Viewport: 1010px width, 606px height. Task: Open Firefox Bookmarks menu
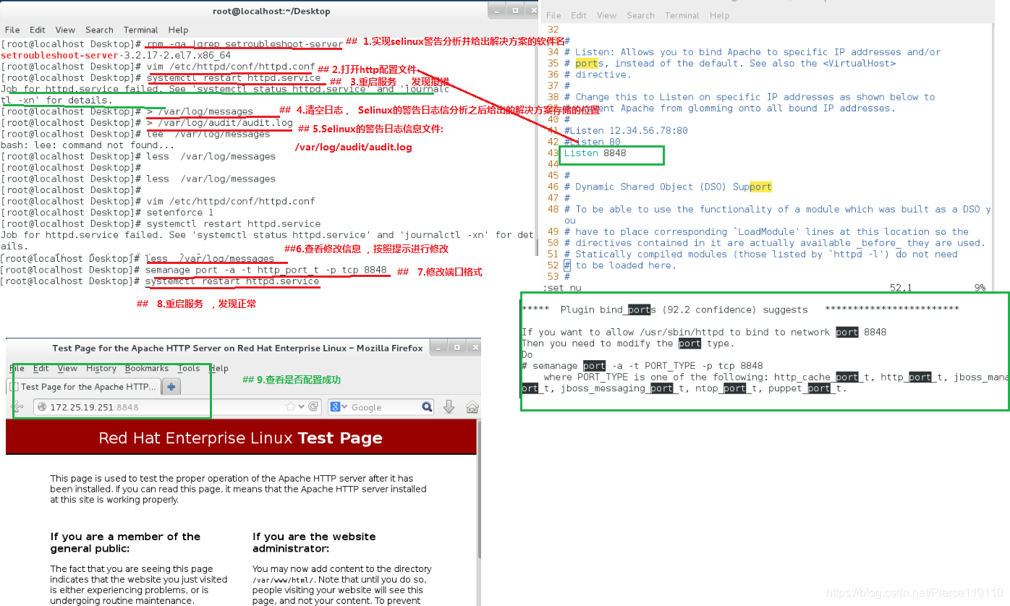[x=147, y=368]
